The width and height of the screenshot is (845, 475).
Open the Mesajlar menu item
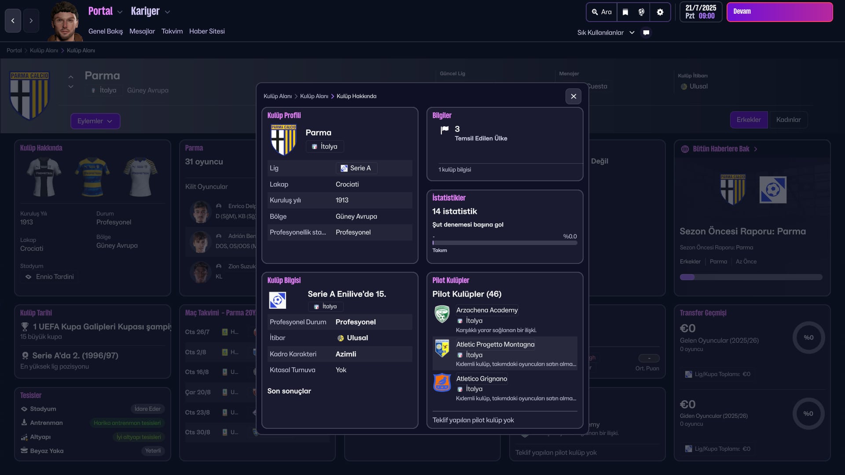(142, 31)
